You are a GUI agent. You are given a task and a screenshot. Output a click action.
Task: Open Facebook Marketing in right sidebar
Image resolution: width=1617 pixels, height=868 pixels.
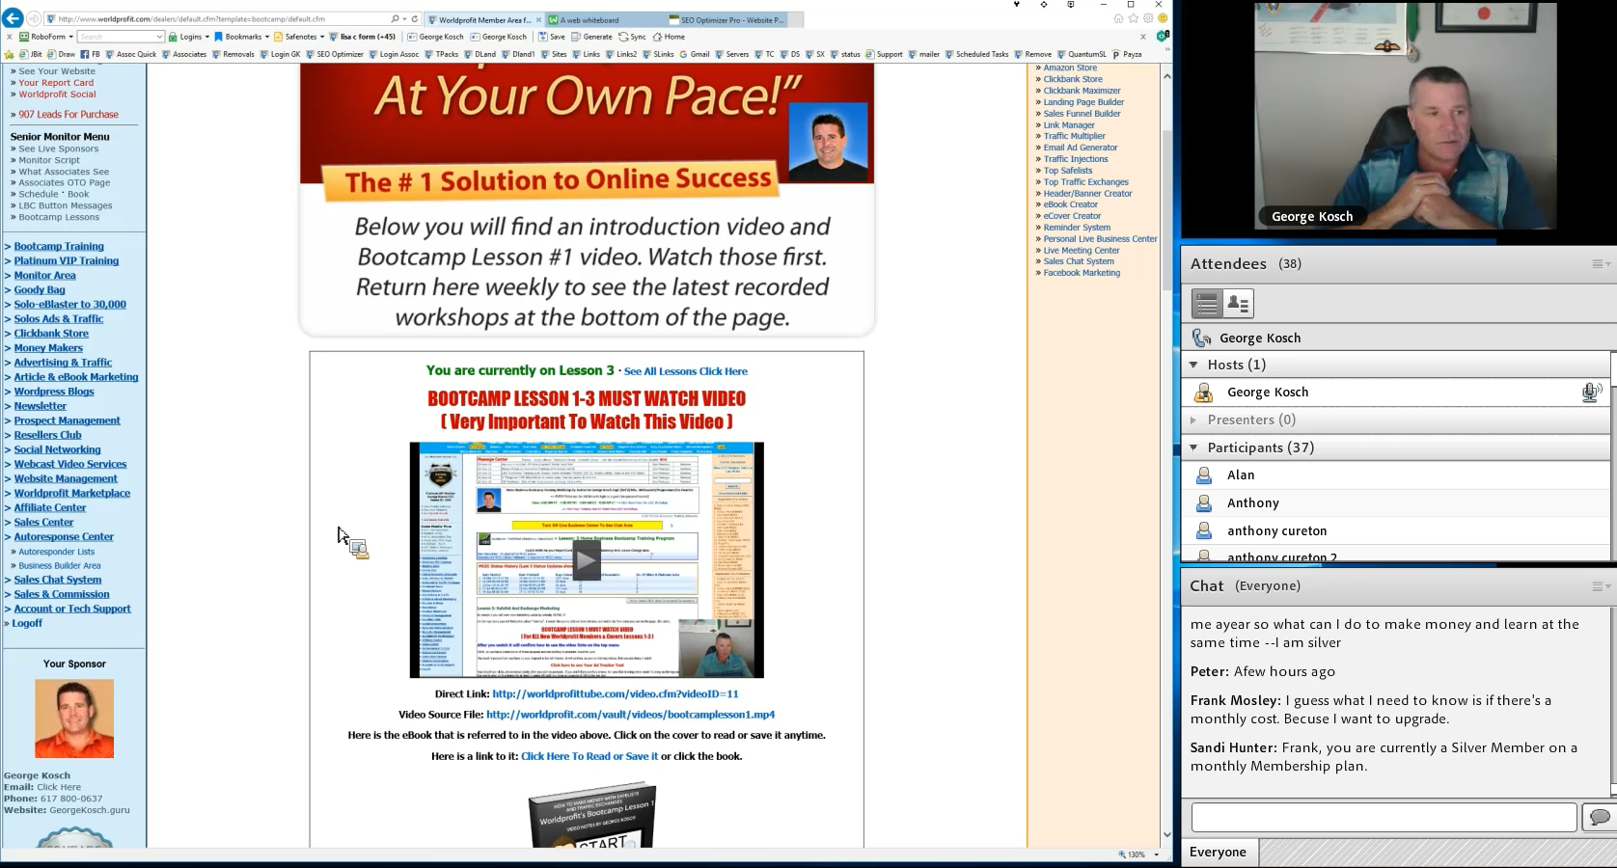click(x=1082, y=273)
